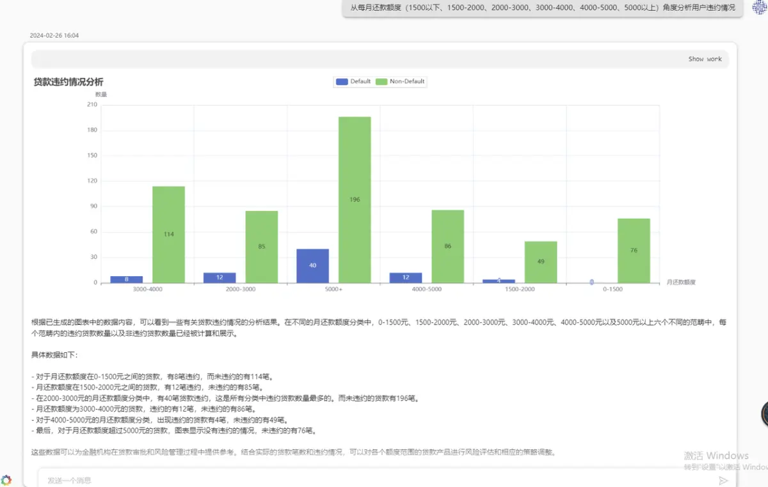This screenshot has height=487, width=768.
Task: Focus the message input field
Action: click(378, 480)
